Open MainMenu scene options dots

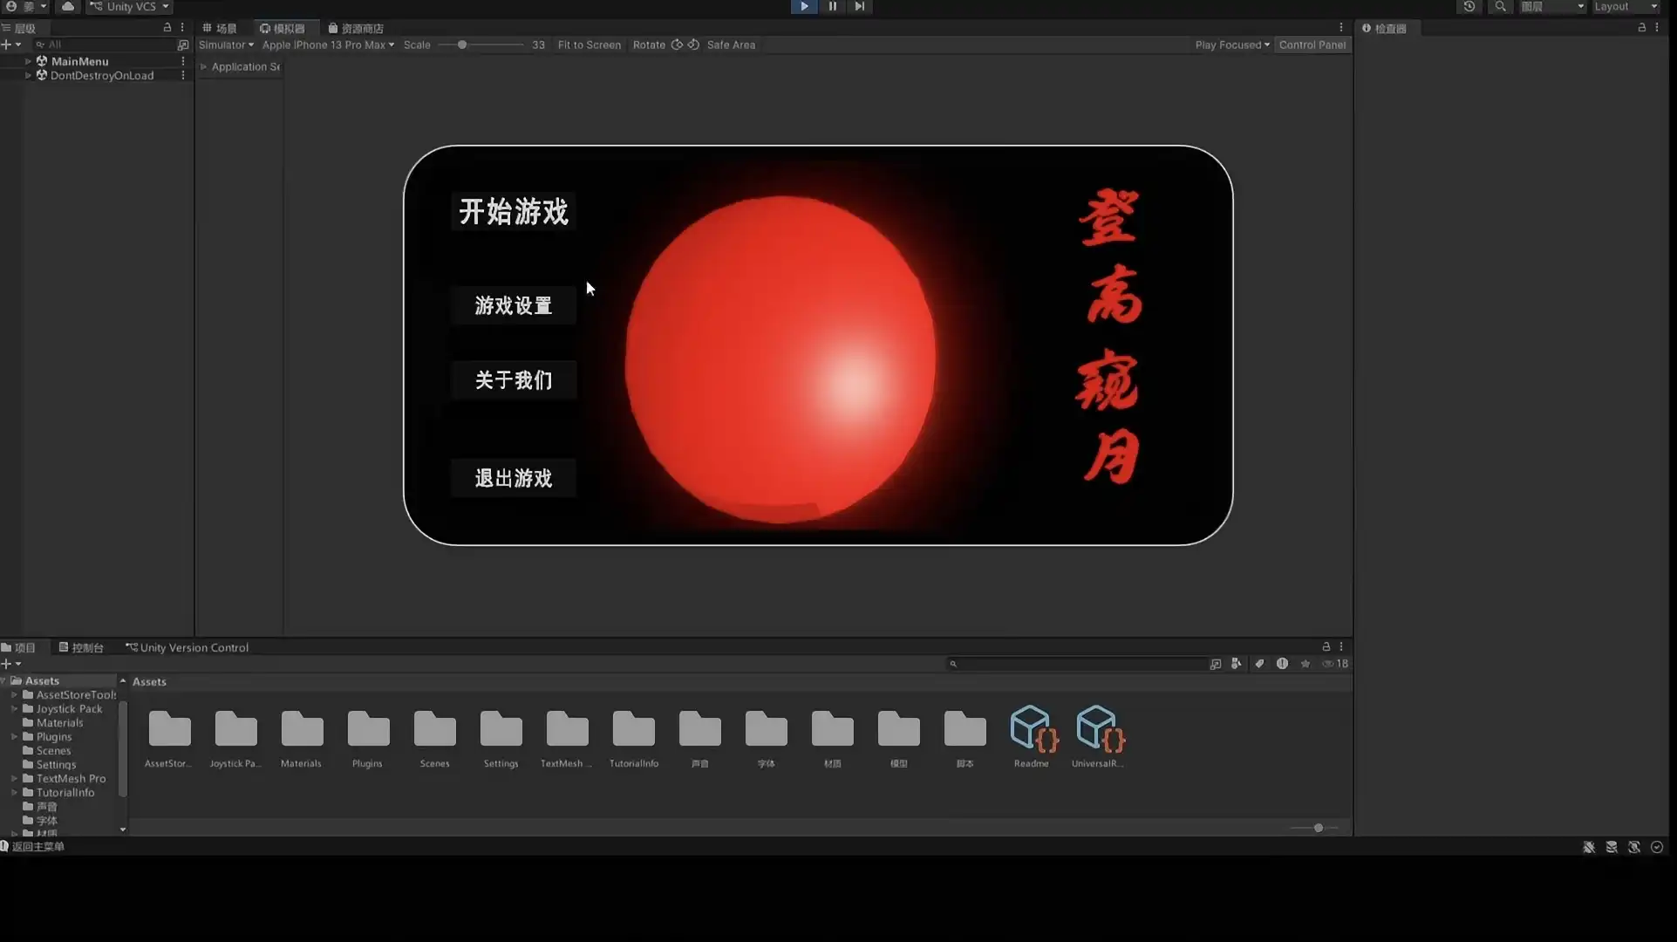point(183,61)
